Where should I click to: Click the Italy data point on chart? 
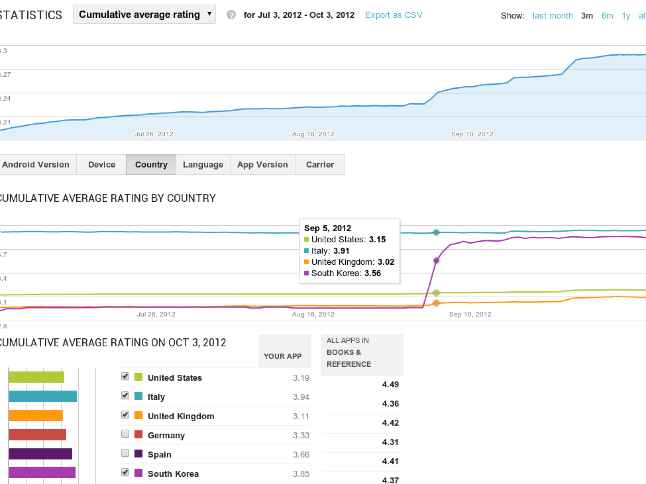436,232
